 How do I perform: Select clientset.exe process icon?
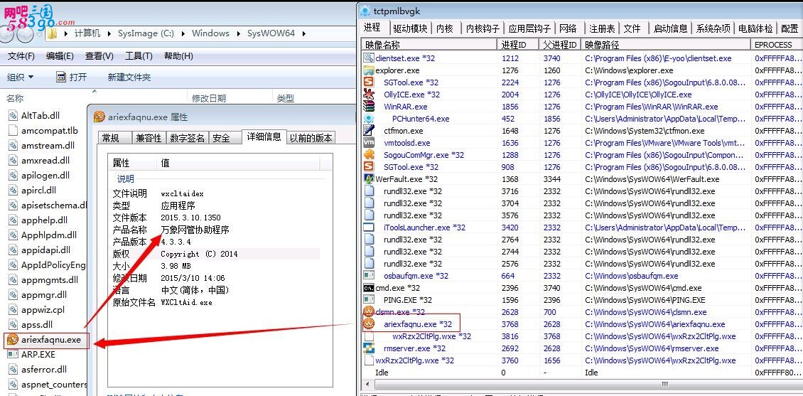369,58
